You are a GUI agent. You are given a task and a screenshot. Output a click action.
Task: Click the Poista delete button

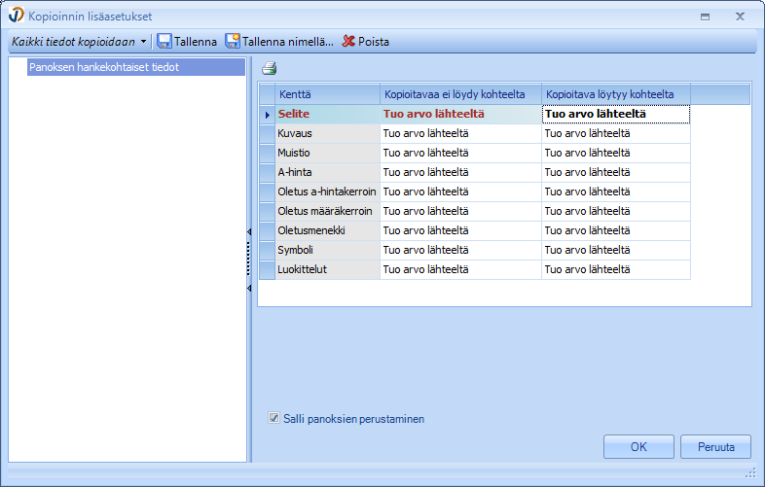coord(365,42)
